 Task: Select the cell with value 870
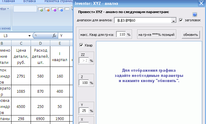click(40, 91)
